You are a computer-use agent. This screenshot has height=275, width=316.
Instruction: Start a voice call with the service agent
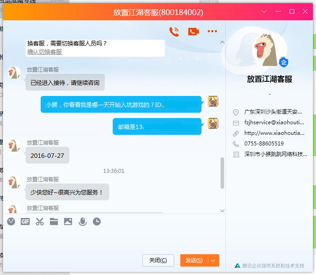pos(174,31)
